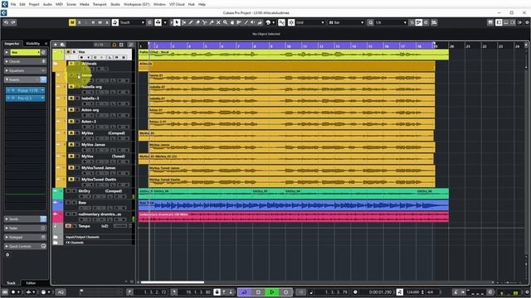The height and width of the screenshot is (298, 531).
Task: Toggle global Write automation W button
Action: 100,22
